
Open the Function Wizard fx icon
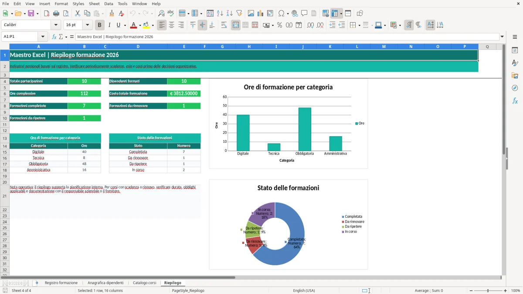click(54, 37)
